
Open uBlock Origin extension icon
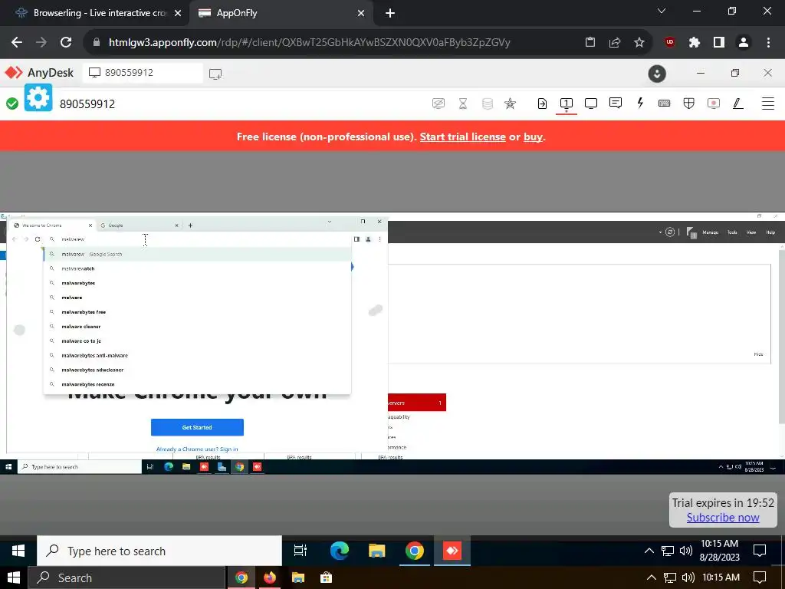670,43
